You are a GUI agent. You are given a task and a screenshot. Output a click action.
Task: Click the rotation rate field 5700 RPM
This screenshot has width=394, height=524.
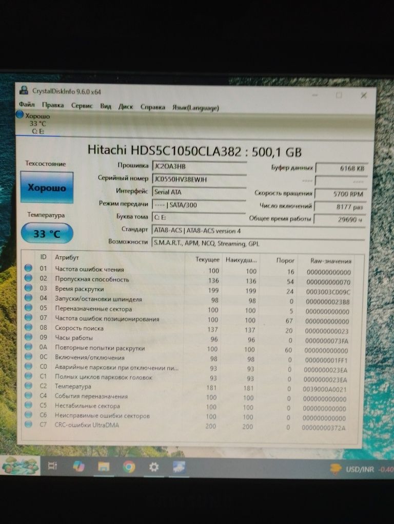pyautogui.click(x=341, y=194)
